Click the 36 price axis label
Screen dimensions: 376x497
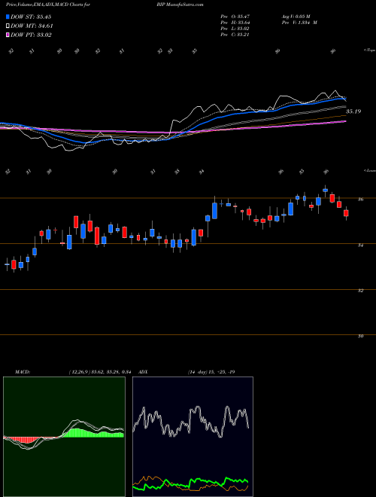[x=360, y=199]
